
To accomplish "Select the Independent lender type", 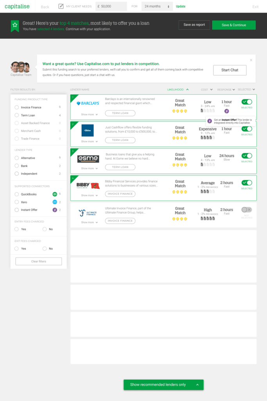I will (x=16, y=173).
